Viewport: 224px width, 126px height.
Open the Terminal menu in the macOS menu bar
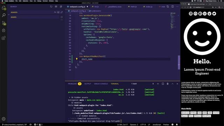(x=45, y=1)
